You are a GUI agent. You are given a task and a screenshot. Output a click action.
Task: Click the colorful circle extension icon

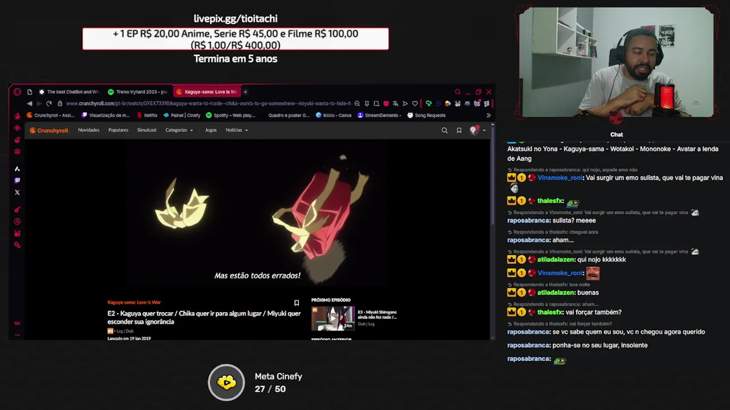click(x=448, y=104)
